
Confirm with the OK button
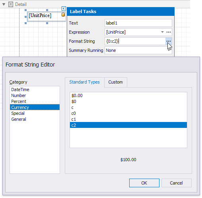coord(144,183)
